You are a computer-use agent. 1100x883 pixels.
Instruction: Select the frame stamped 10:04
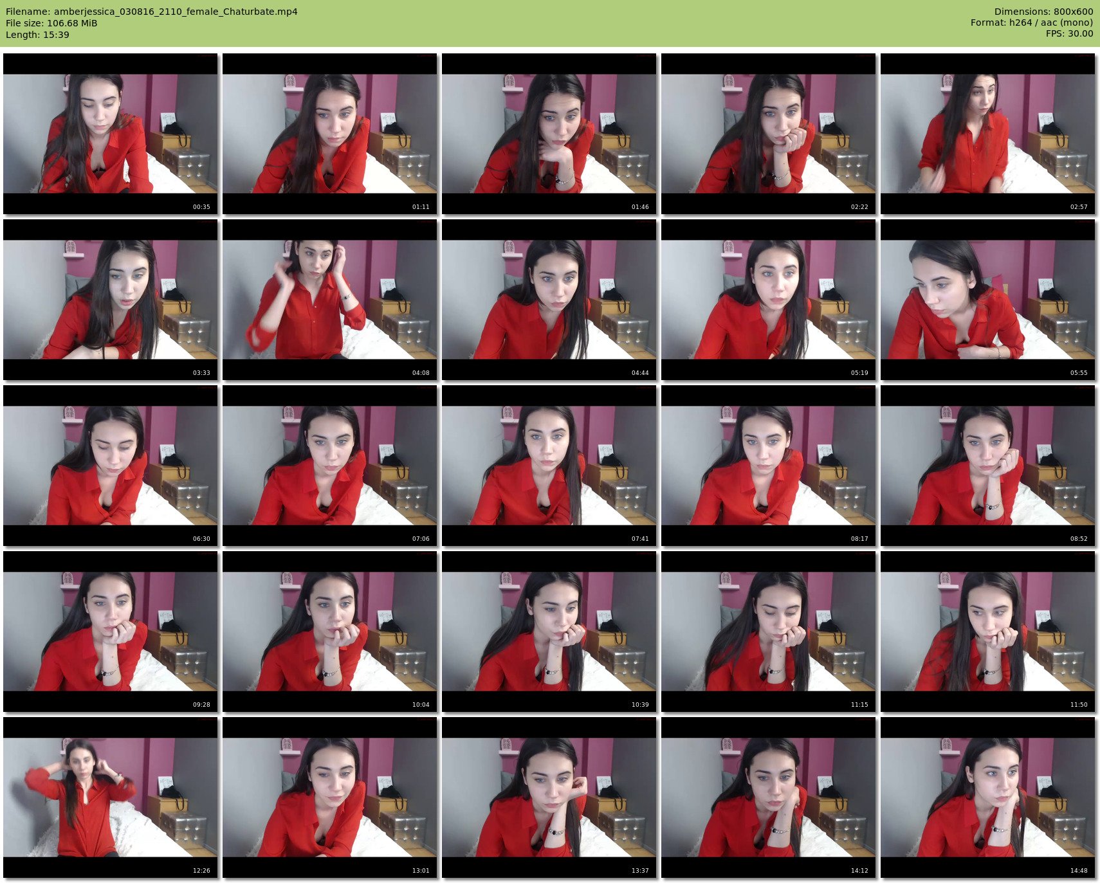click(x=330, y=632)
